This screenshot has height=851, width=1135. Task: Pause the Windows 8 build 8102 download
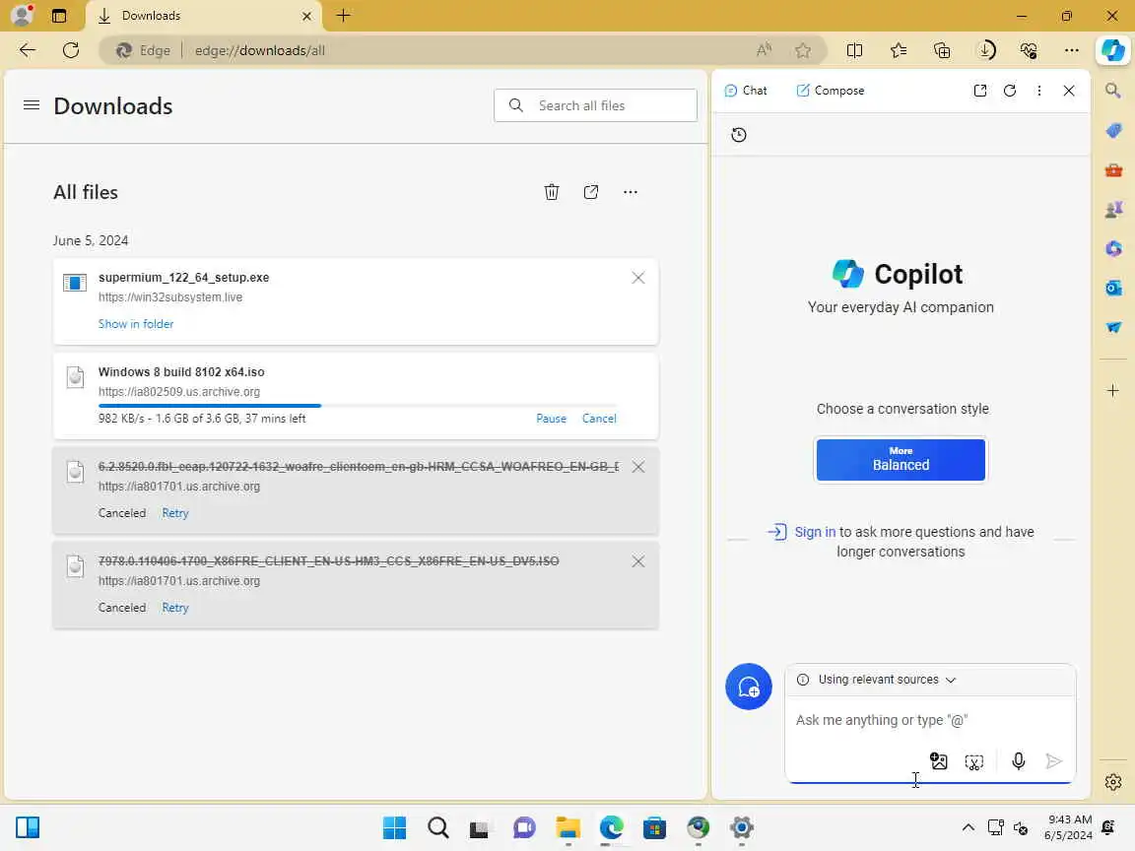pos(551,419)
